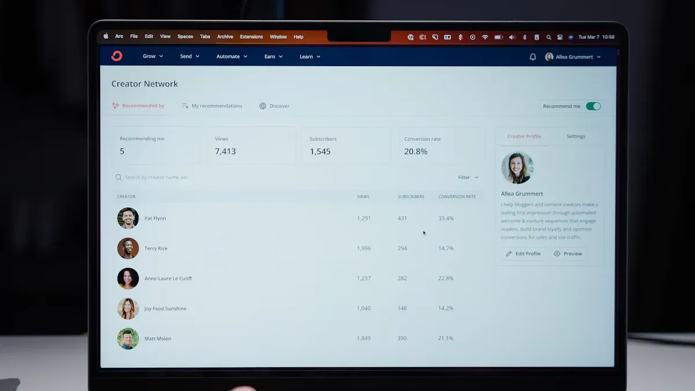Screen dimensions: 695x391
Task: Click the Conversion Rate column header
Action: pos(457,197)
